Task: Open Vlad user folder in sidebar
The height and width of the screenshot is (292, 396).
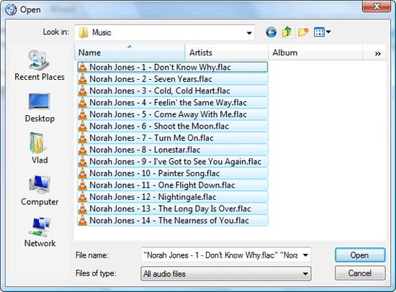Action: (40, 148)
